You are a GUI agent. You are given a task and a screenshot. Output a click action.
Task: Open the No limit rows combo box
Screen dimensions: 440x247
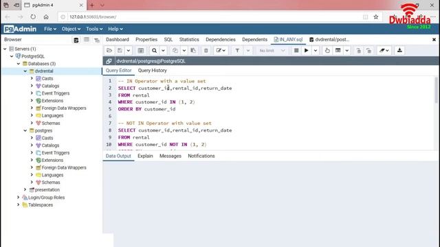[x=272, y=51]
